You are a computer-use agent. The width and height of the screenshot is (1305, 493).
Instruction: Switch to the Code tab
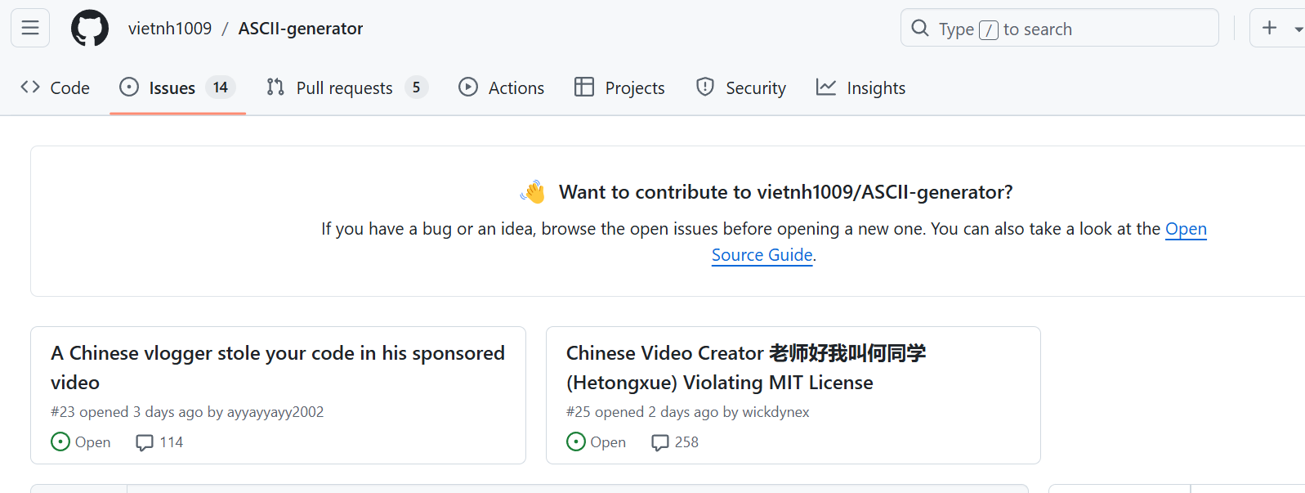(x=55, y=87)
